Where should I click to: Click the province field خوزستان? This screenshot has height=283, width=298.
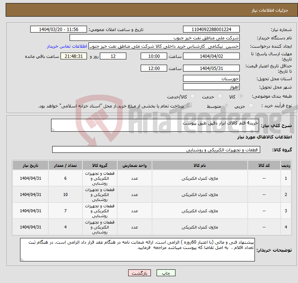click(211, 78)
